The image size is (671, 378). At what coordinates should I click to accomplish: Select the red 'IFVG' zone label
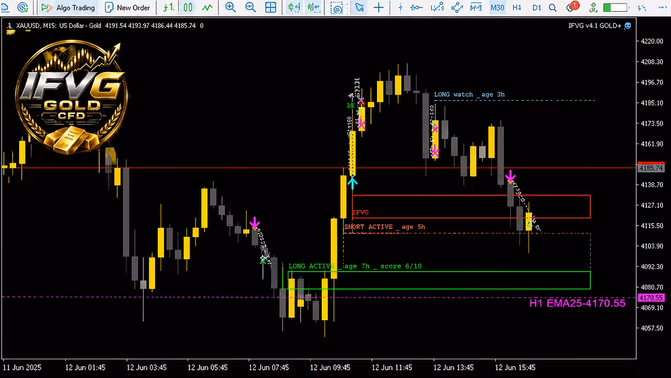point(360,213)
